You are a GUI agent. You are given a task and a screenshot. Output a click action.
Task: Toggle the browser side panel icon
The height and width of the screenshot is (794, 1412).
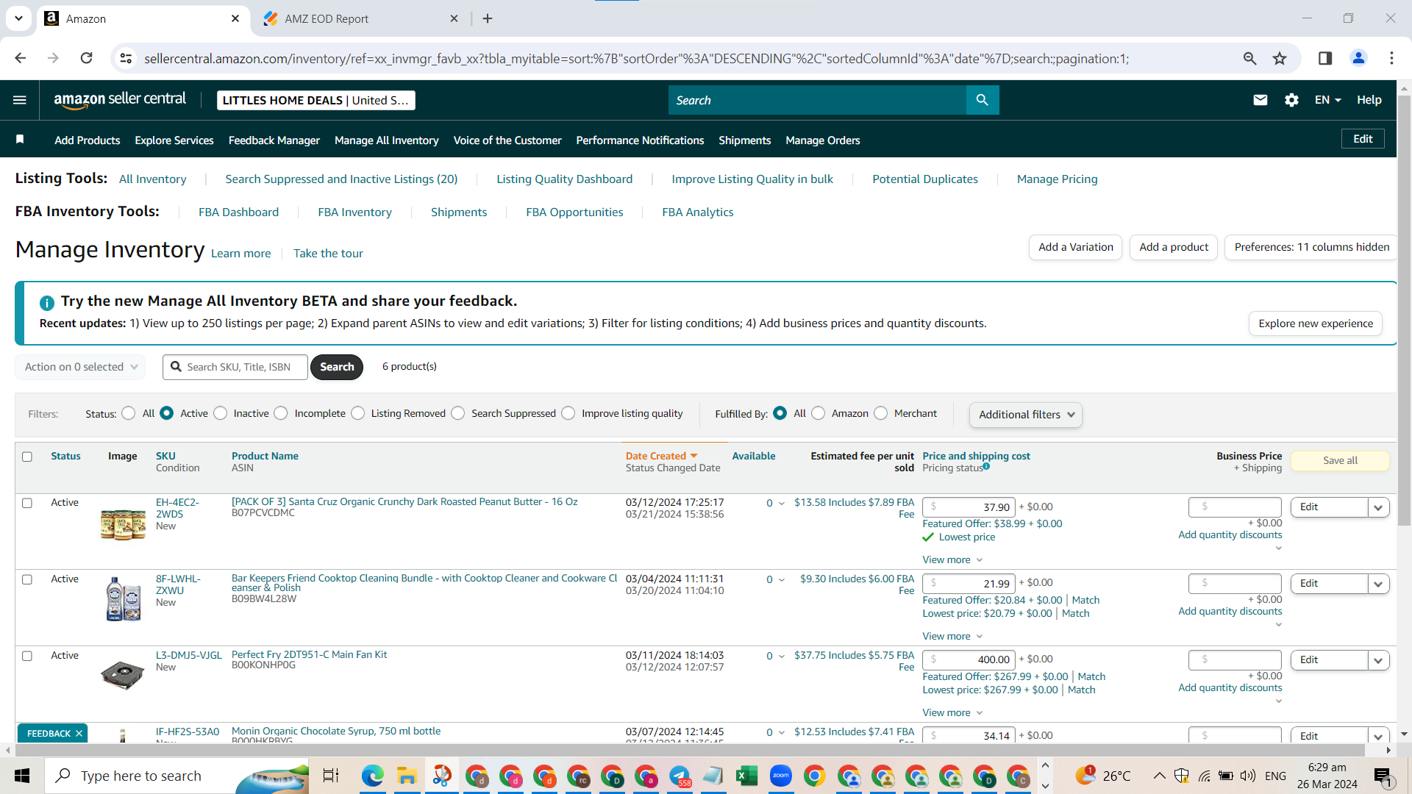click(x=1325, y=58)
